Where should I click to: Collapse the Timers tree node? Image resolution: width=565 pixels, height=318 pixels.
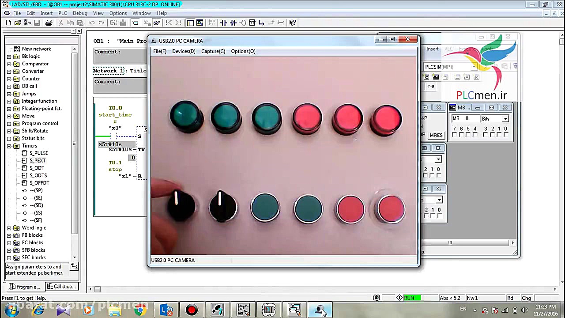pyautogui.click(x=9, y=146)
